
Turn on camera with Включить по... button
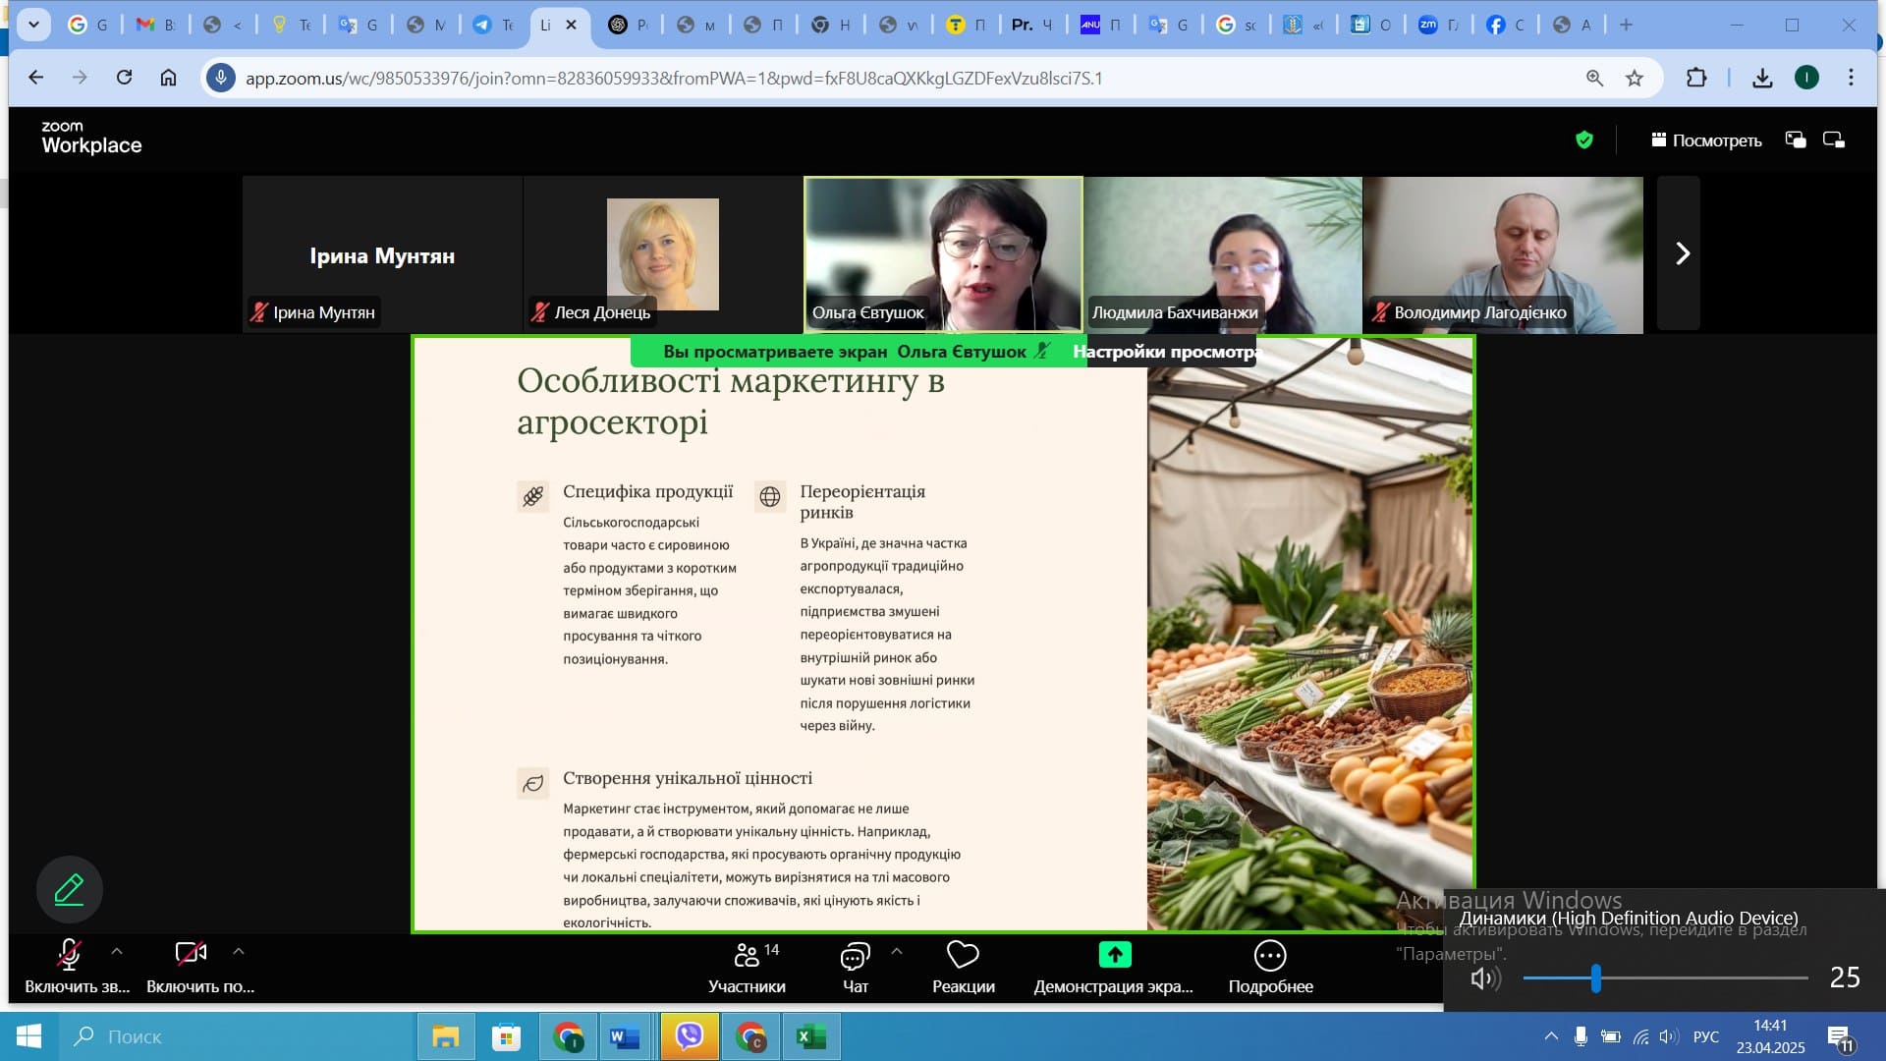199,968
